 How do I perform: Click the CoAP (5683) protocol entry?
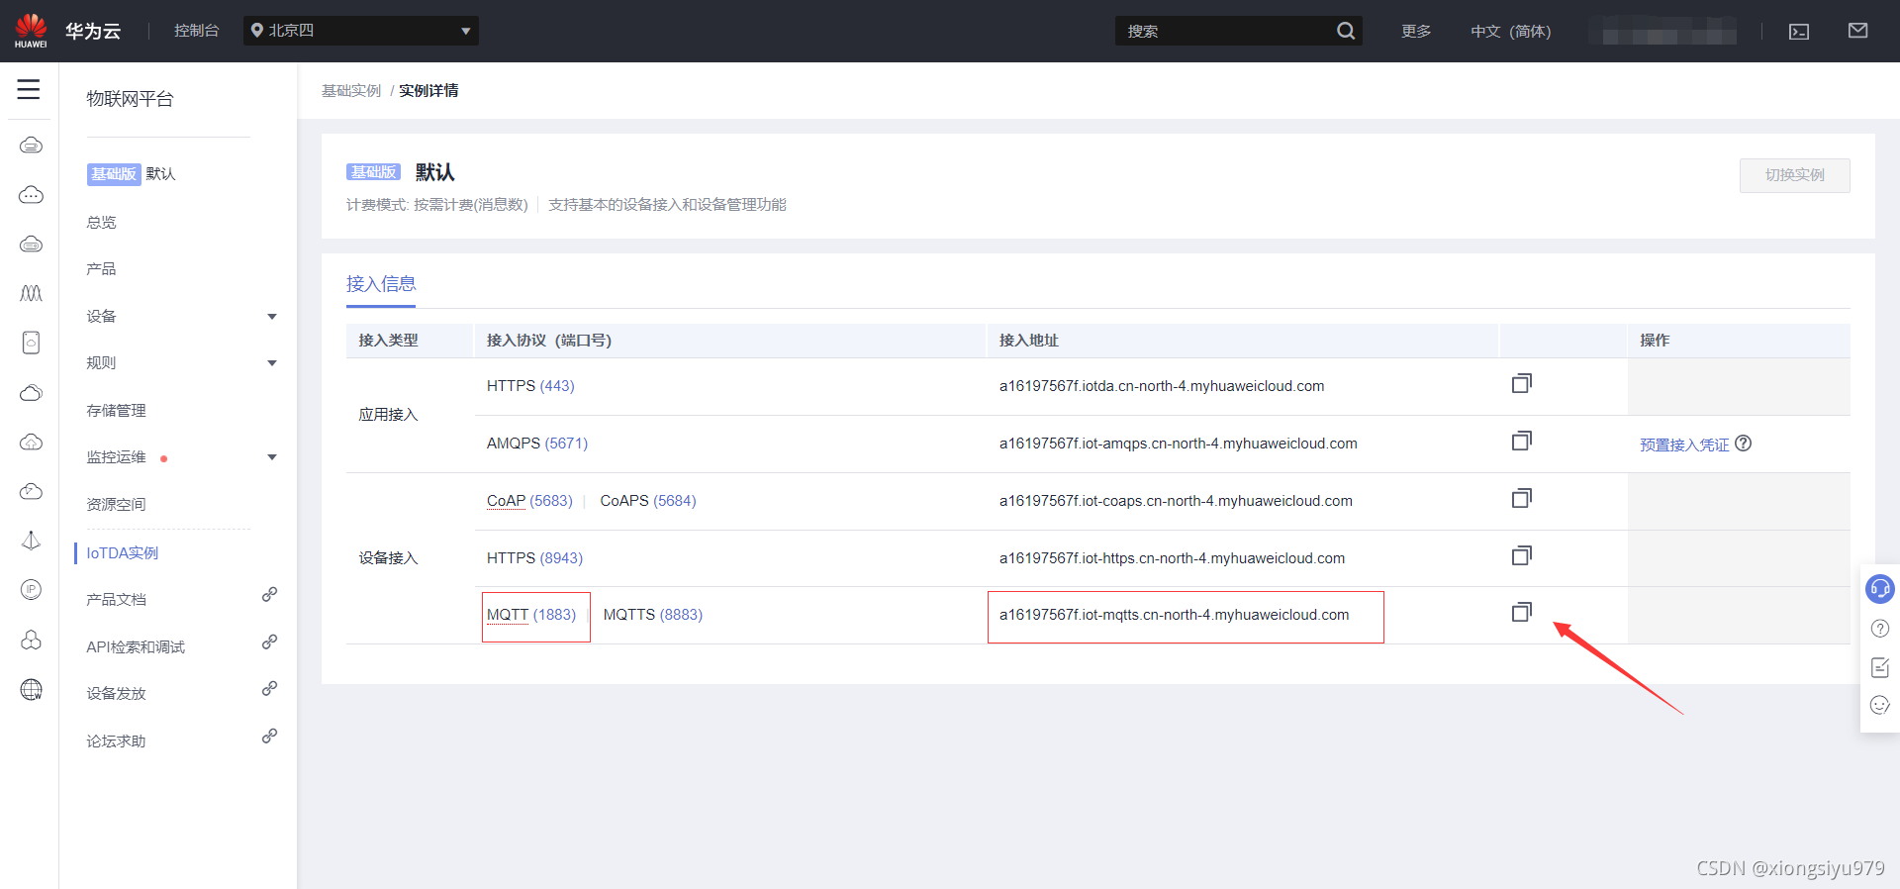point(529,501)
